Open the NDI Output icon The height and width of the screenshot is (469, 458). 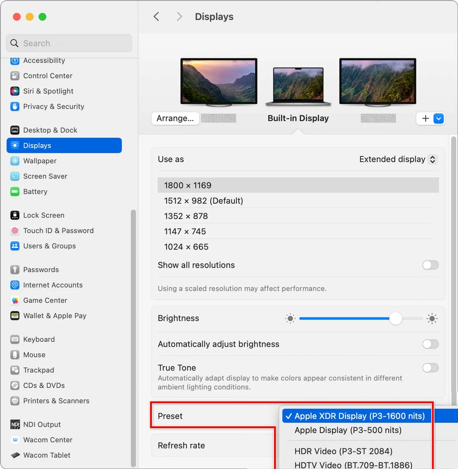click(15, 424)
